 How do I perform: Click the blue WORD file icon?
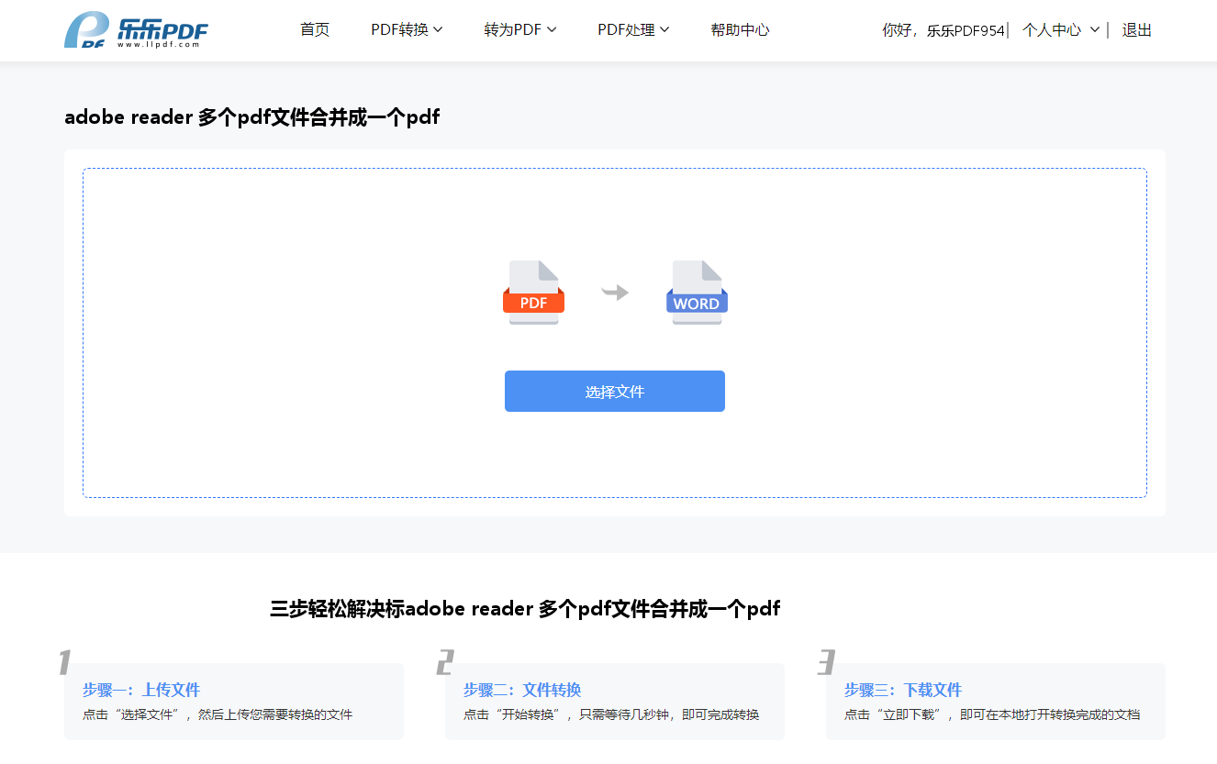697,293
